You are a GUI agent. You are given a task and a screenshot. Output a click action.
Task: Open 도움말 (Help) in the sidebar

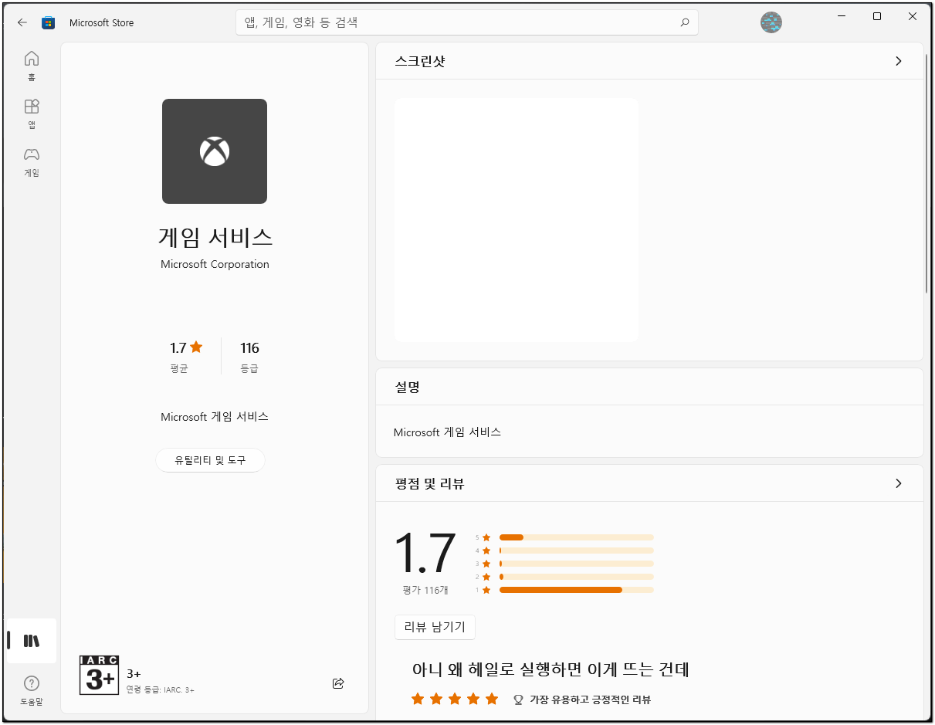click(x=32, y=691)
